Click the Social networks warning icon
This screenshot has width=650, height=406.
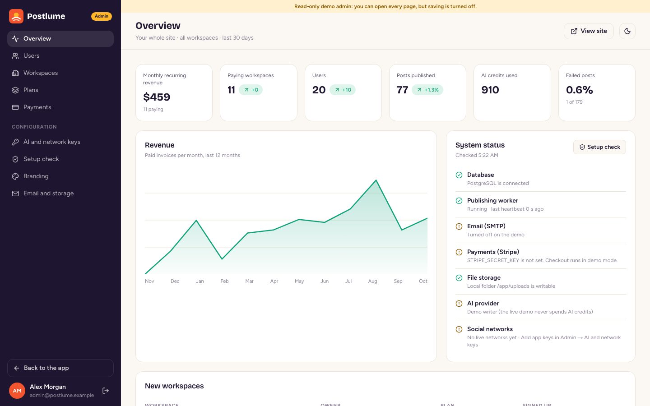[x=459, y=329]
